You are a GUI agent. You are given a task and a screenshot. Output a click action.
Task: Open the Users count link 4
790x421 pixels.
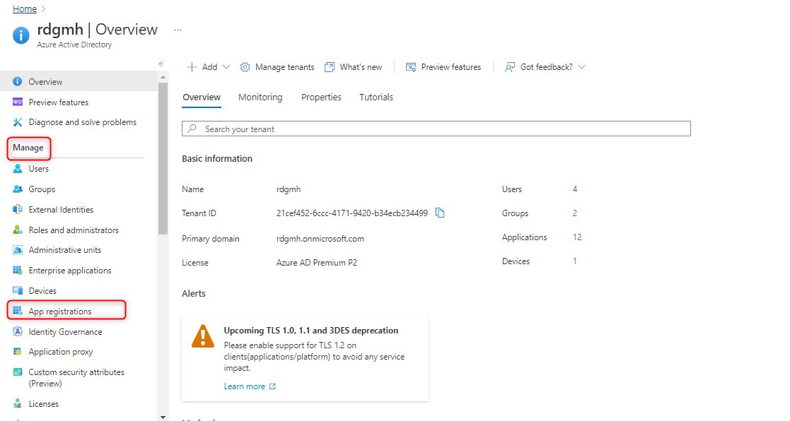pyautogui.click(x=575, y=189)
